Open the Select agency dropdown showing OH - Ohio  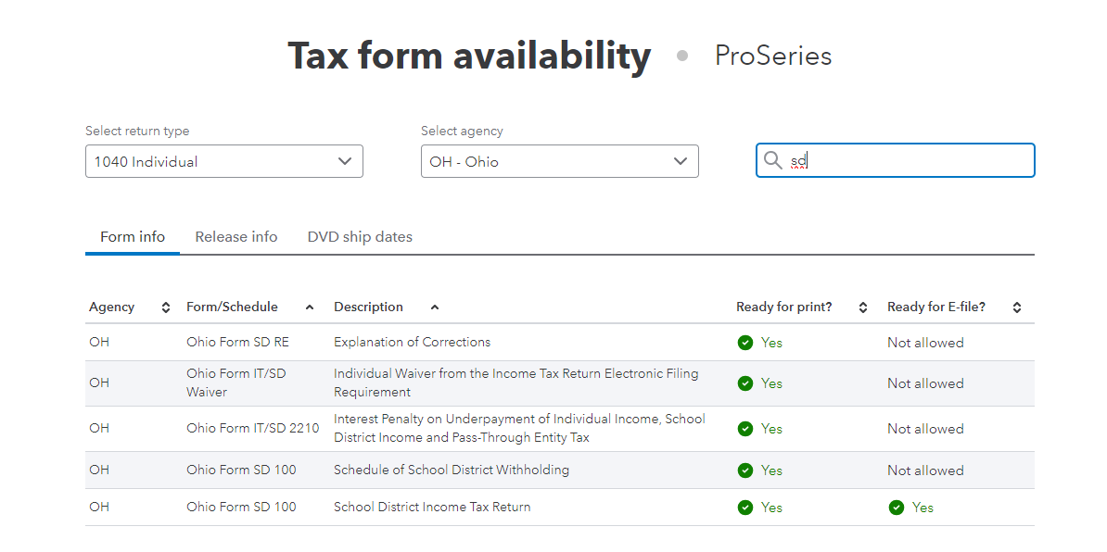[559, 160]
